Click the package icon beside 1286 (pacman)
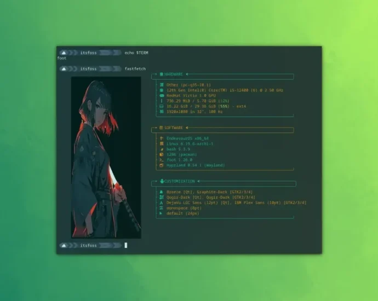Screen dimensions: 378x301 [x=162, y=154]
